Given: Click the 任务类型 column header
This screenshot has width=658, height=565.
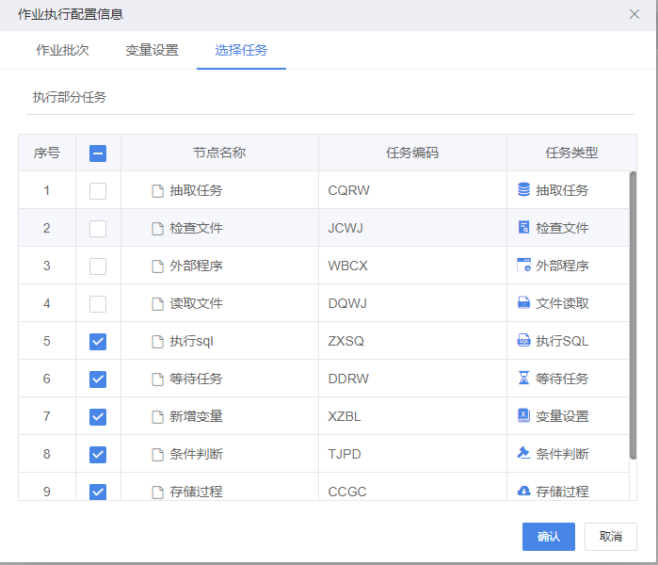Looking at the screenshot, I should click(x=571, y=153).
